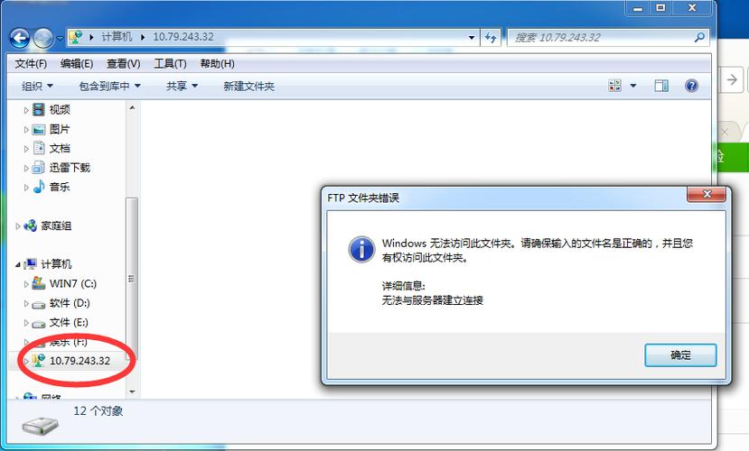This screenshot has height=451, width=749.
Task: Expand the 迅雷下载 tree node
Action: tap(26, 169)
